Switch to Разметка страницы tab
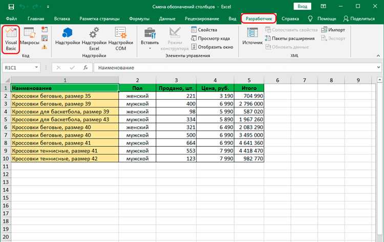This screenshot has height=242, width=384. coord(99,18)
